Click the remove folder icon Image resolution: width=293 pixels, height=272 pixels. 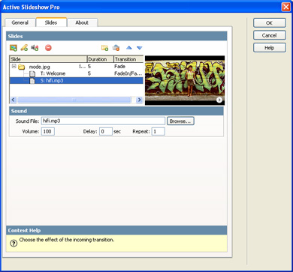pyautogui.click(x=116, y=48)
